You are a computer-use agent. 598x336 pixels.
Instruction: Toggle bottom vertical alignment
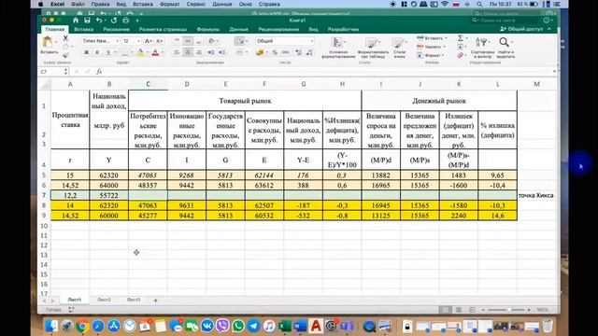(198, 41)
